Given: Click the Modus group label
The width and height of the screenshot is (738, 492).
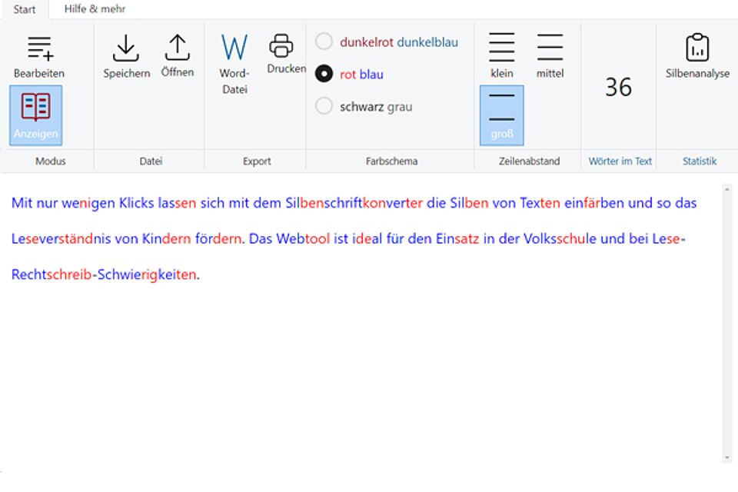Looking at the screenshot, I should pyautogui.click(x=51, y=161).
